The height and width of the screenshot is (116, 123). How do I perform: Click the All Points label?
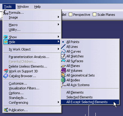[73, 42]
